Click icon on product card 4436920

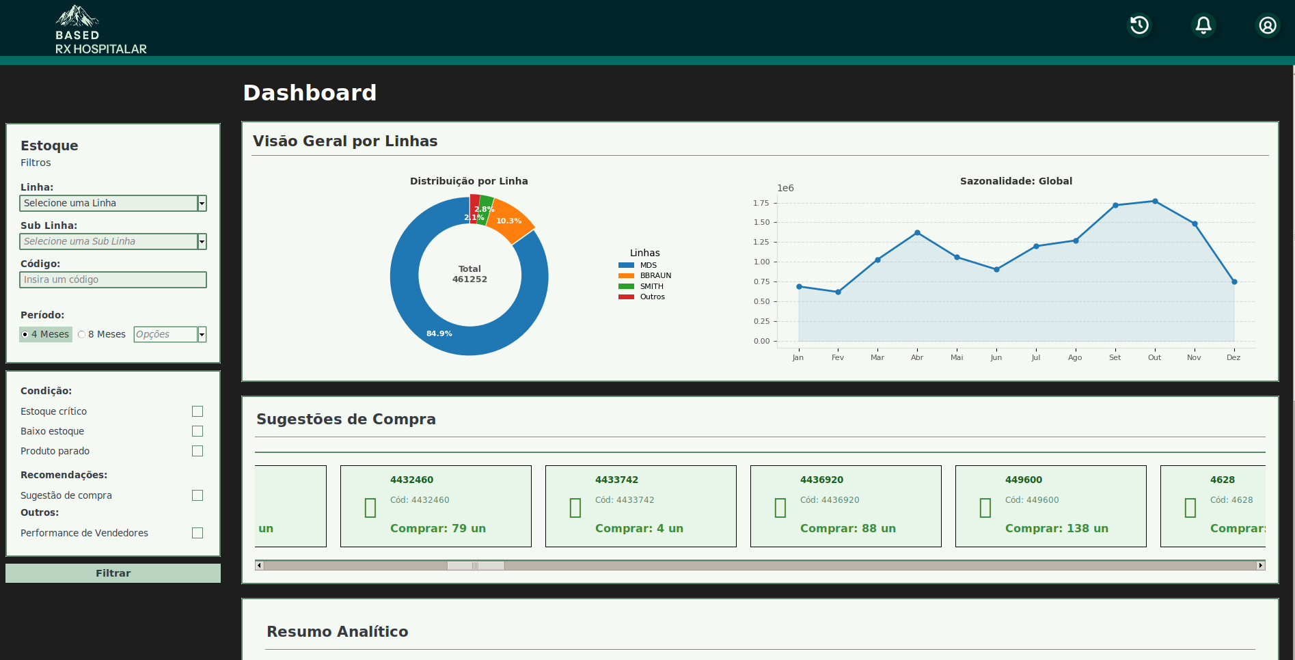click(x=780, y=508)
